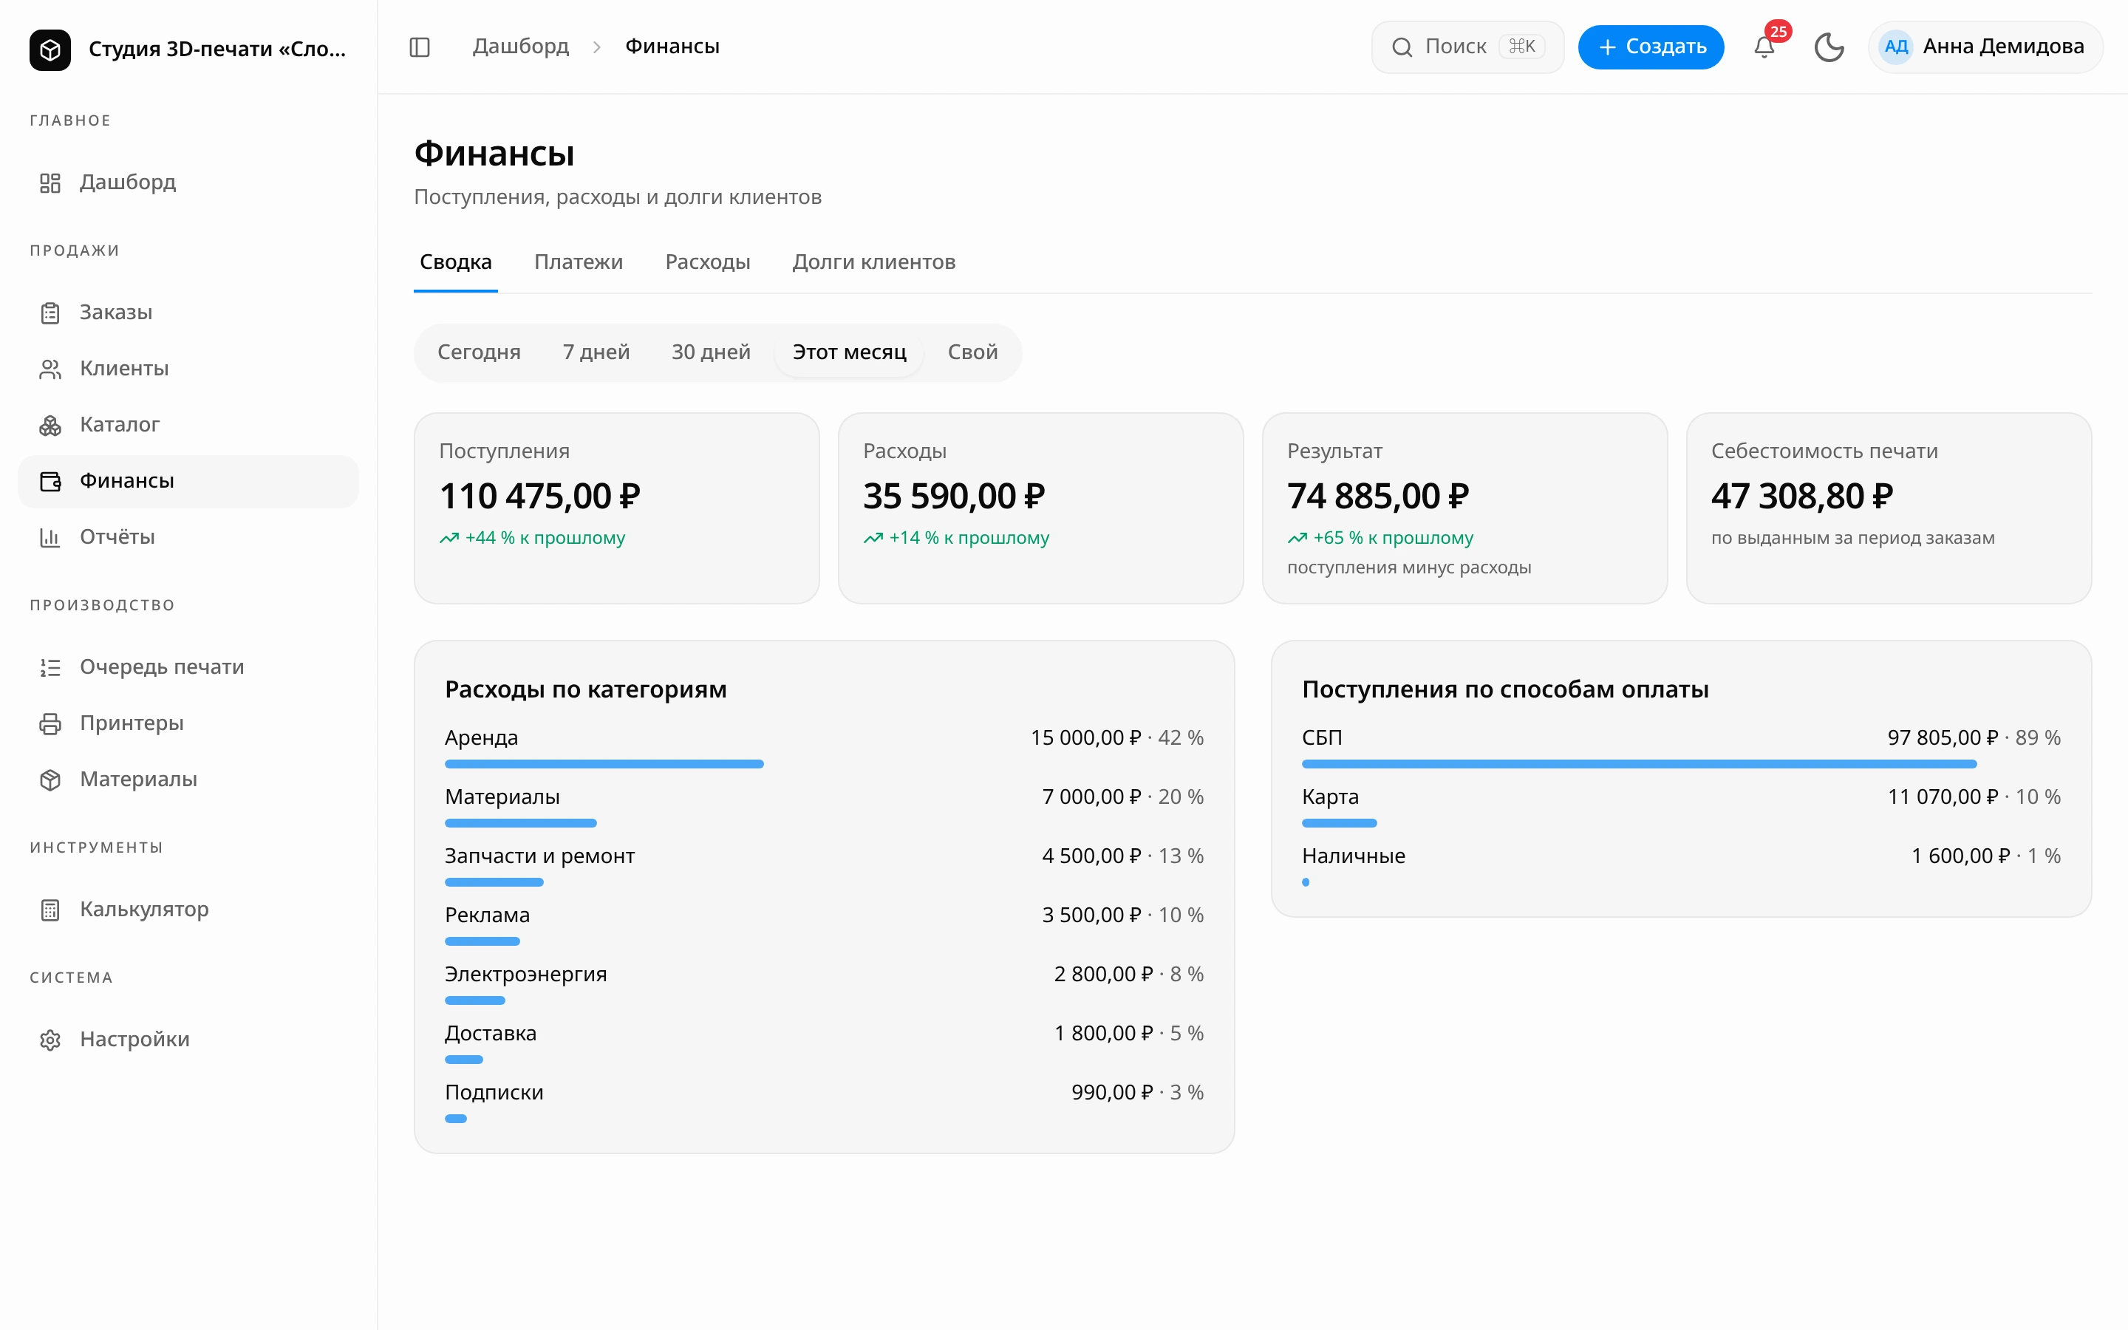Click the СБП payment progress bar
Screen dimensions: 2128x1330
click(1639, 765)
